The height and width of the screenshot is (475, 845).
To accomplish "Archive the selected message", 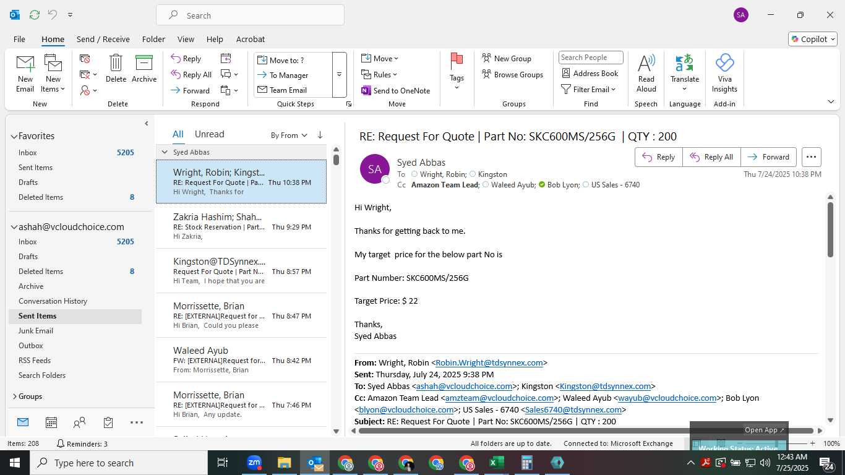I will click(x=144, y=68).
